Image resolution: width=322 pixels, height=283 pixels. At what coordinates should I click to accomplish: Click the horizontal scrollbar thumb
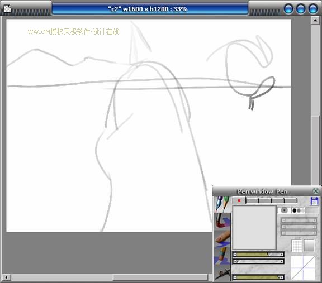click(160, 277)
